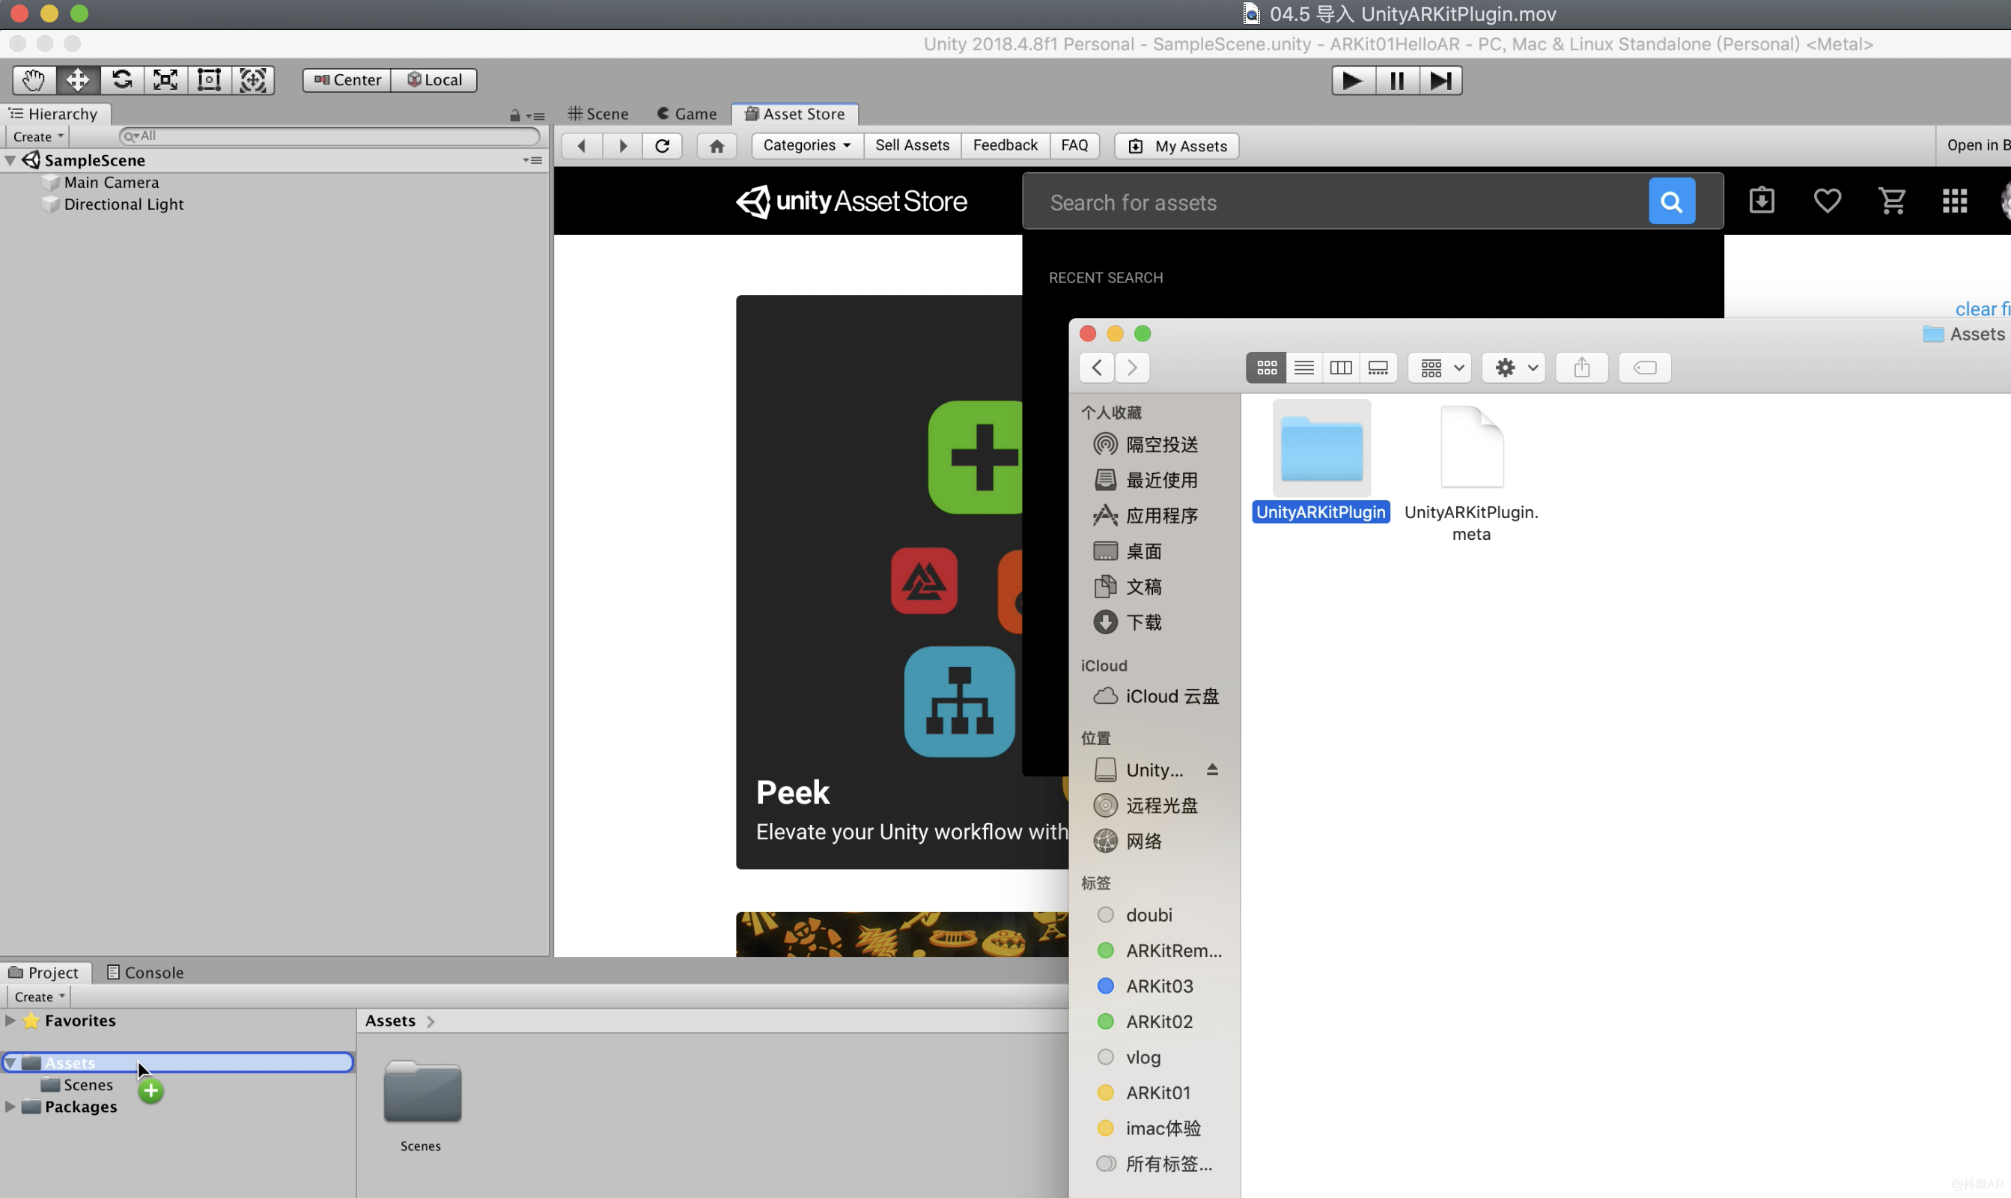
Task: Click the Refresh button in Asset Store
Action: pos(662,144)
